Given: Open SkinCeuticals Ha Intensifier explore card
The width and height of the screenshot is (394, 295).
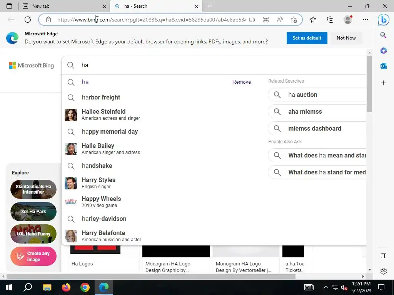Looking at the screenshot, I should tap(33, 189).
